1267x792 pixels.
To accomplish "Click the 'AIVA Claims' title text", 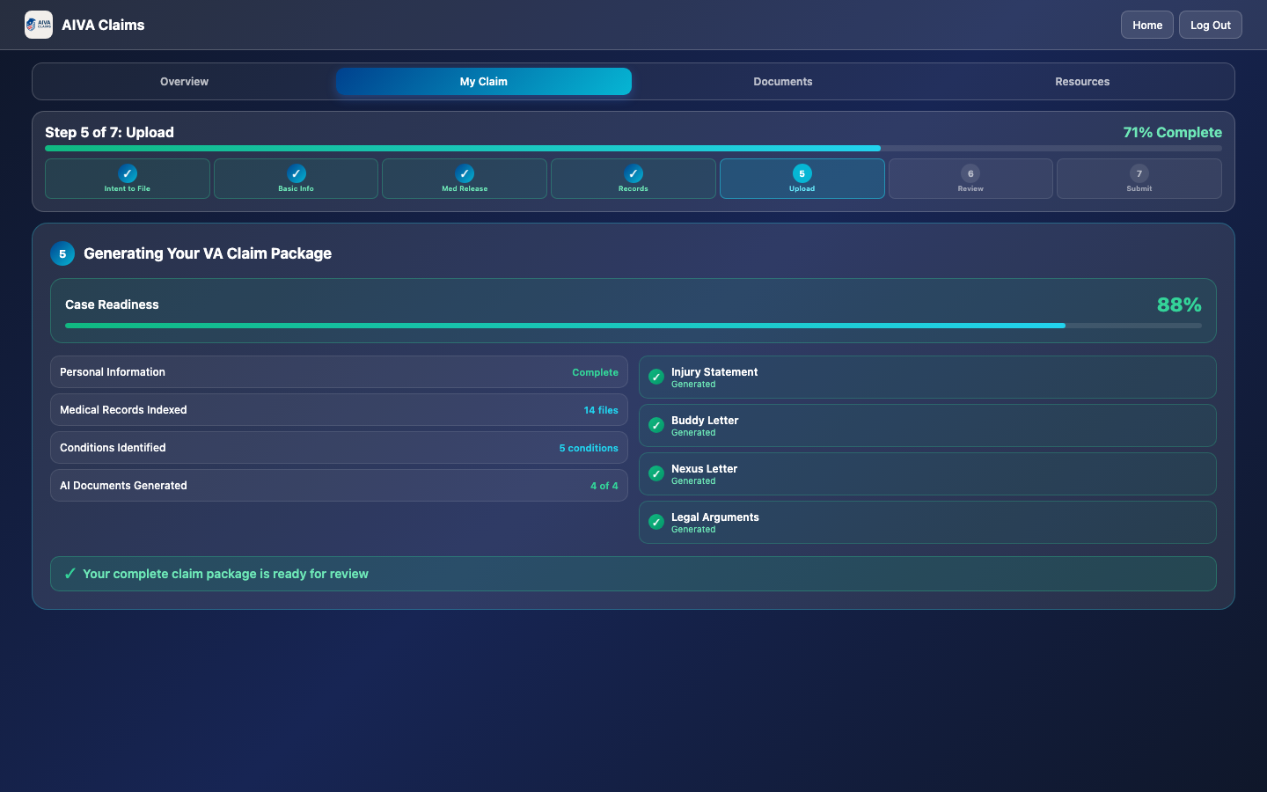I will point(103,25).
